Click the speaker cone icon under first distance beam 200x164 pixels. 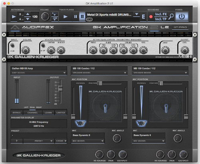(80, 123)
